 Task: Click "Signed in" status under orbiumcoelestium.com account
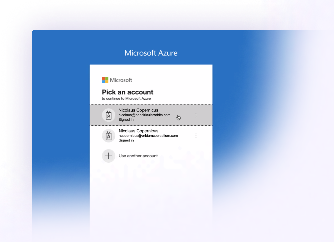pyautogui.click(x=126, y=140)
